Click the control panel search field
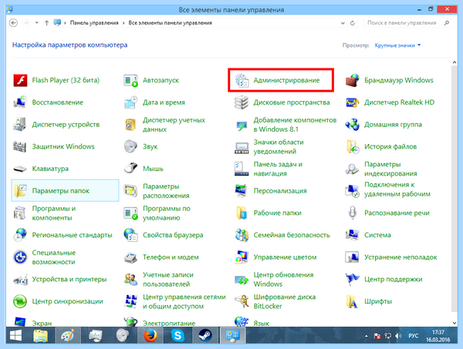 (407, 22)
